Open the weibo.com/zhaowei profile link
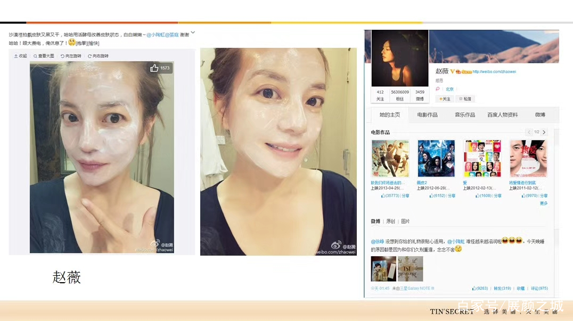Screen dimensions: 573x321 [x=494, y=72]
